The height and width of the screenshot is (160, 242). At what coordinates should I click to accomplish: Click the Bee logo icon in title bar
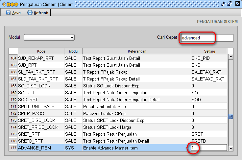pyautogui.click(x=10, y=4)
